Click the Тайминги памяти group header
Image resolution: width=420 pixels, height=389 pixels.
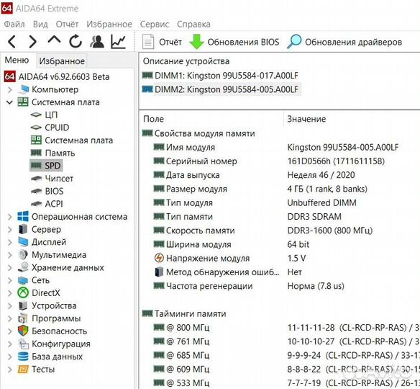tap(190, 313)
